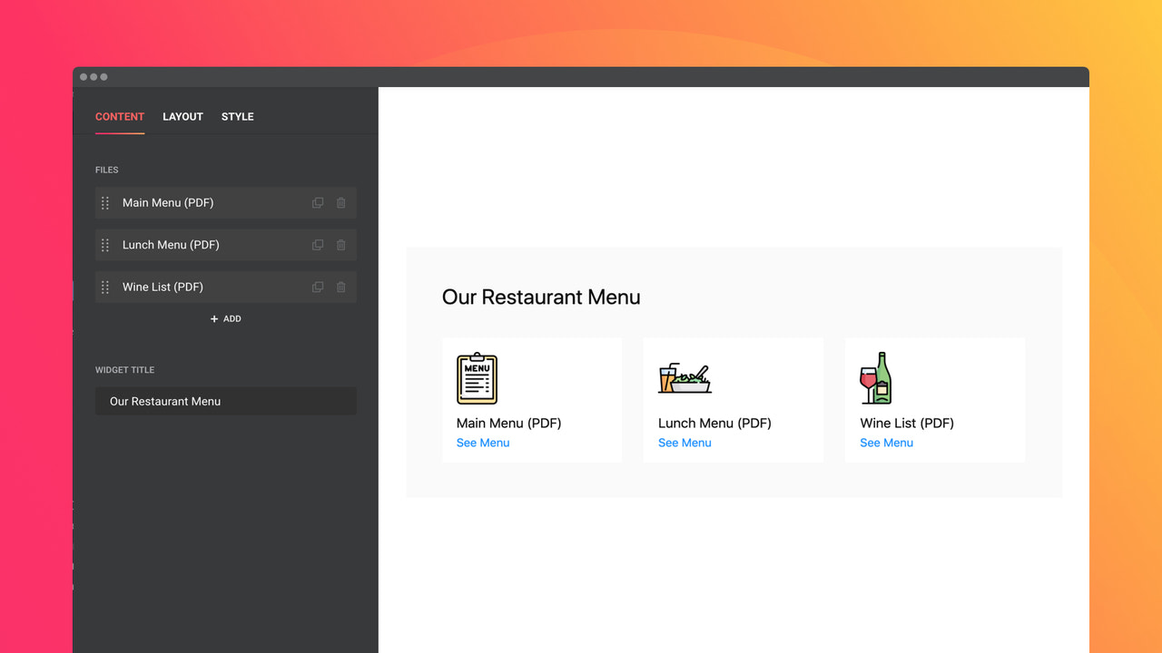Select the CONTENT tab
The image size is (1162, 653).
[x=119, y=116]
